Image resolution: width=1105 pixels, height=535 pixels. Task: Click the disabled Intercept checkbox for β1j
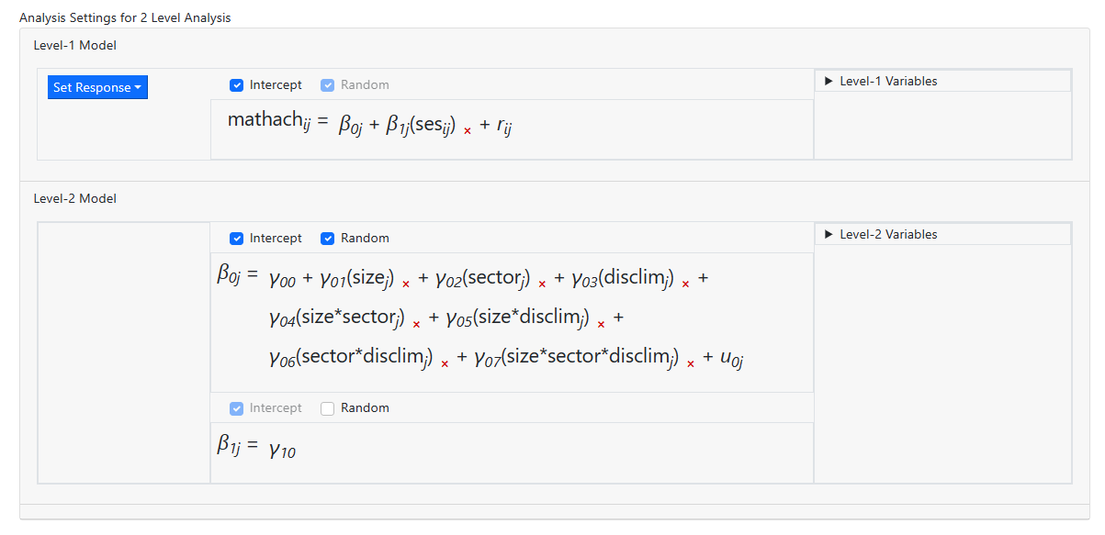(236, 408)
